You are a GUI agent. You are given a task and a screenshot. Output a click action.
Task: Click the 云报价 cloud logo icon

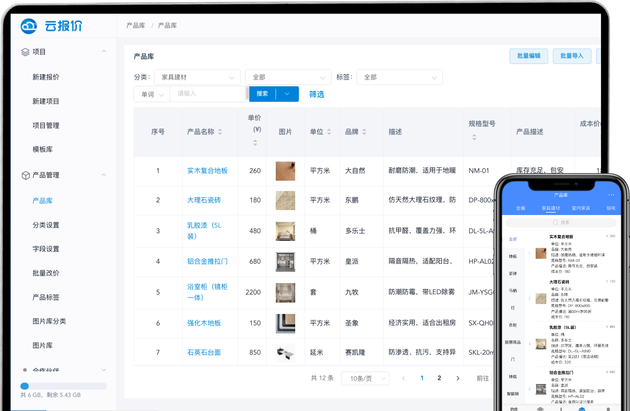[x=29, y=26]
